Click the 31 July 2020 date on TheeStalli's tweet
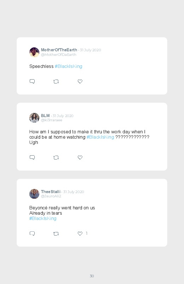 (x=73, y=192)
